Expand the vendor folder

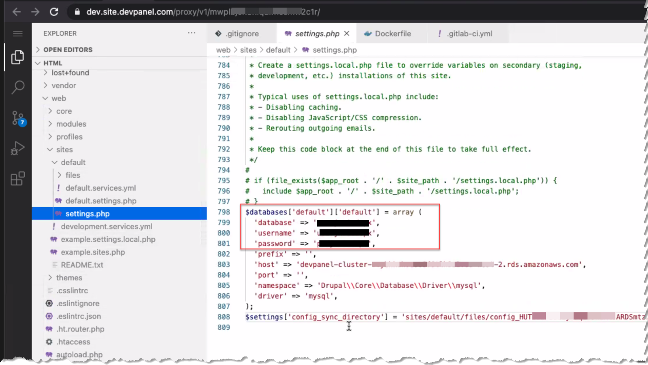64,85
